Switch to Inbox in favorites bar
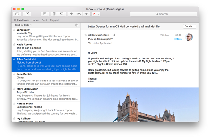 (36, 20)
